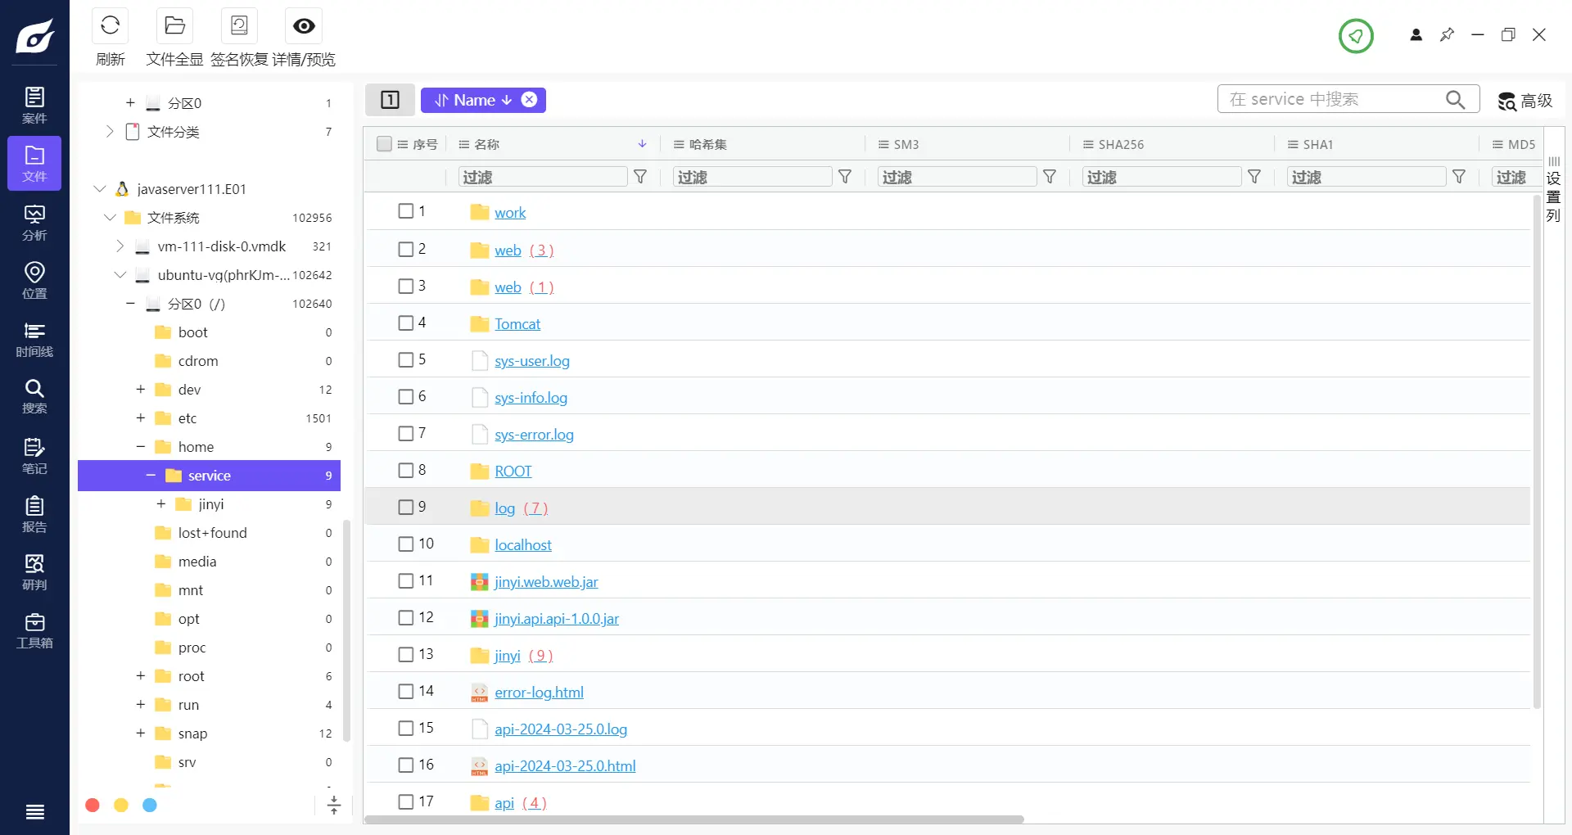Open the localhost folder link
The height and width of the screenshot is (835, 1572).
tap(523, 544)
